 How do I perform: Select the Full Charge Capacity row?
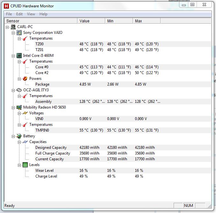point(123,153)
